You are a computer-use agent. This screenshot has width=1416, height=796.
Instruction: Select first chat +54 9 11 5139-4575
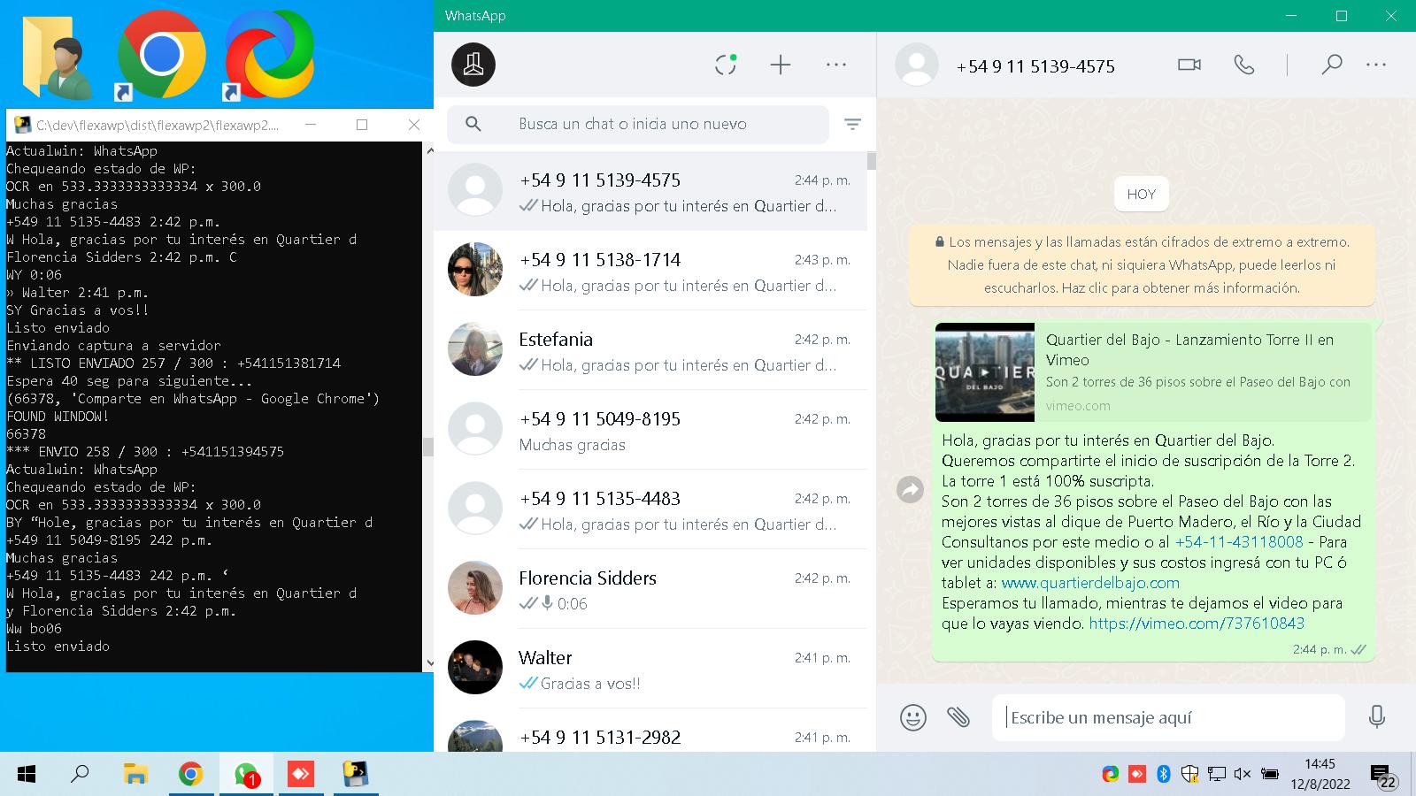650,191
